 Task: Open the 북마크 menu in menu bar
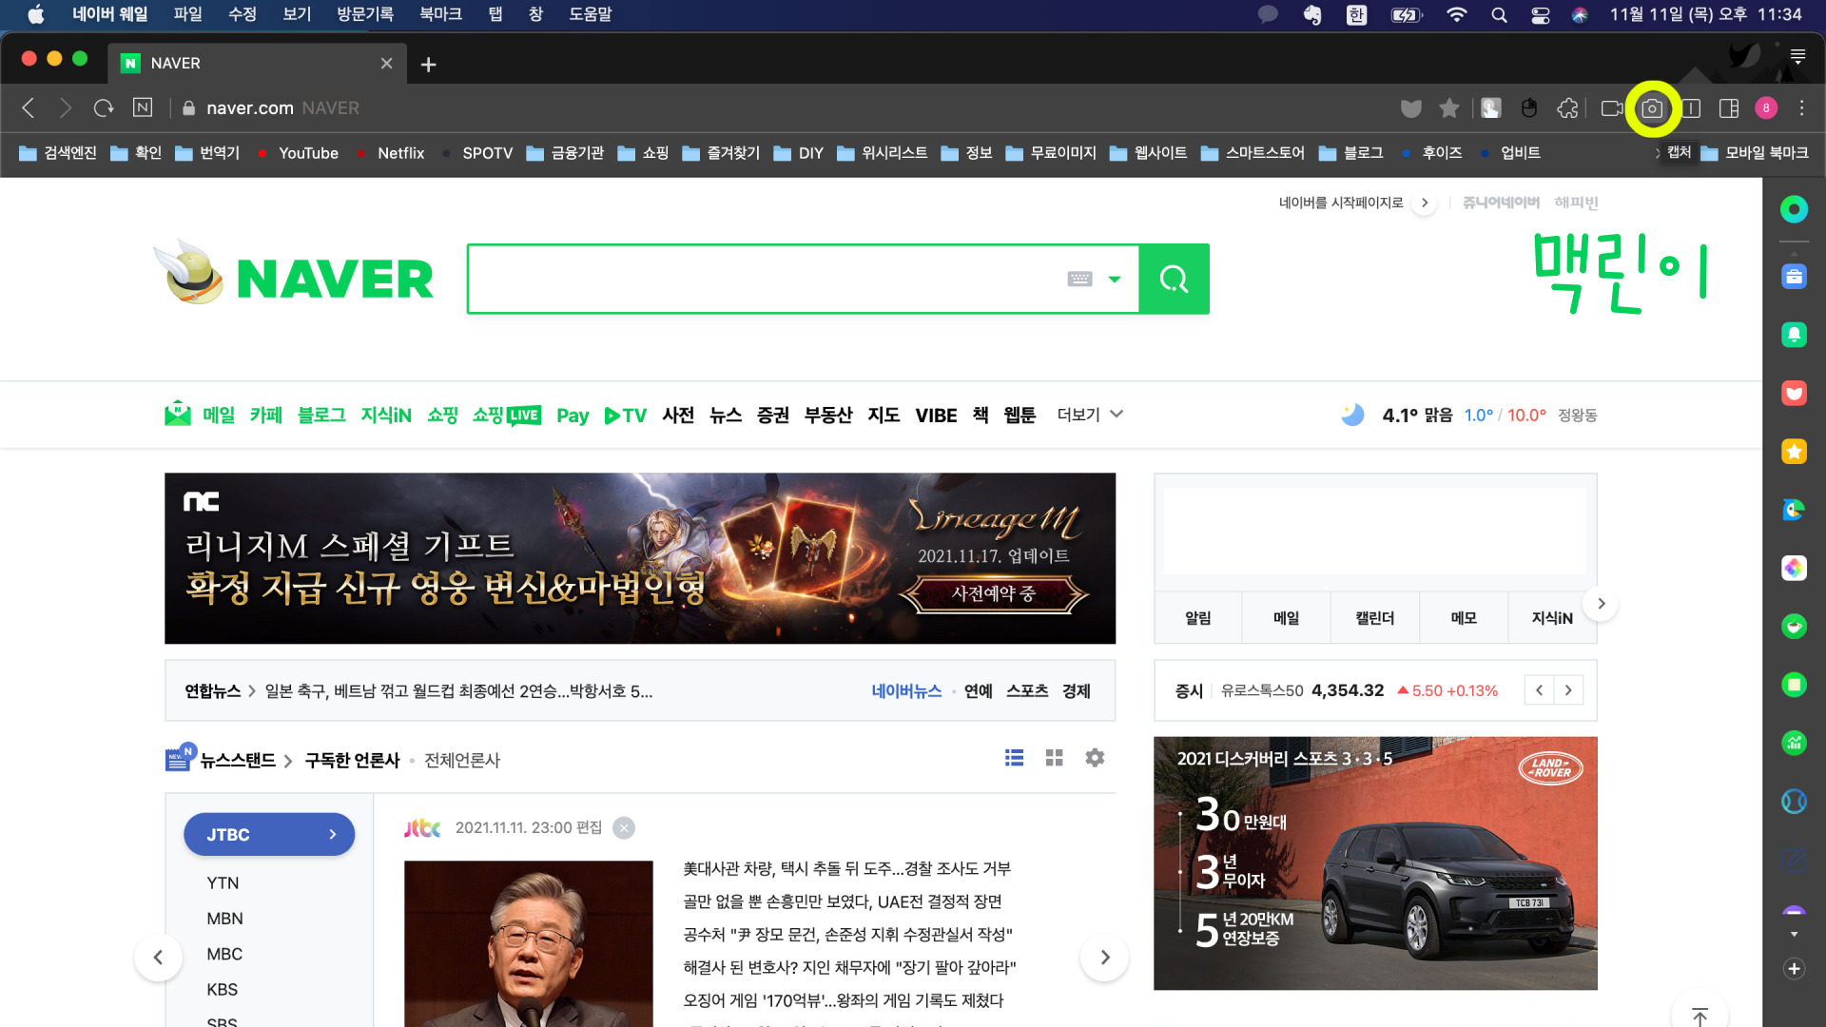tap(440, 14)
